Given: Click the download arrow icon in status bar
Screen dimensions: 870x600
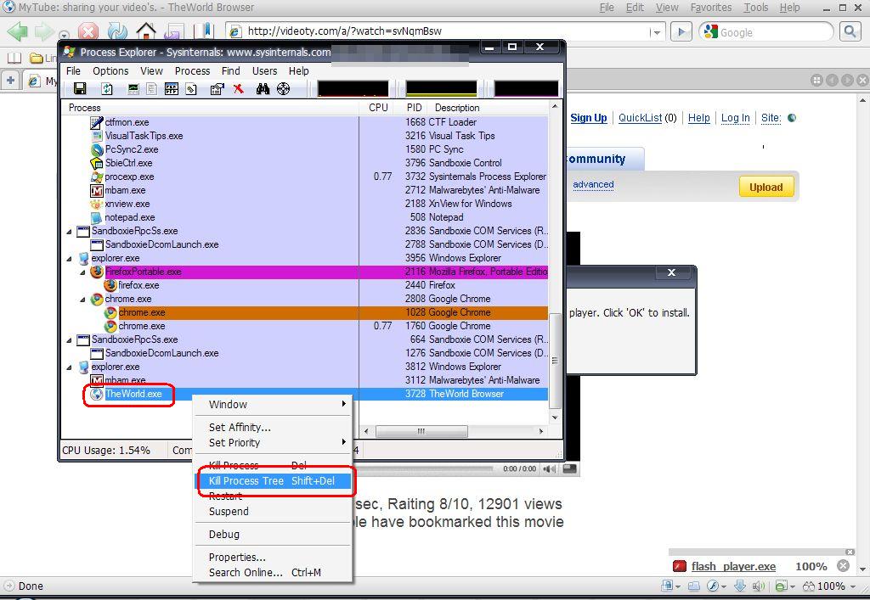Looking at the screenshot, I should [x=740, y=586].
